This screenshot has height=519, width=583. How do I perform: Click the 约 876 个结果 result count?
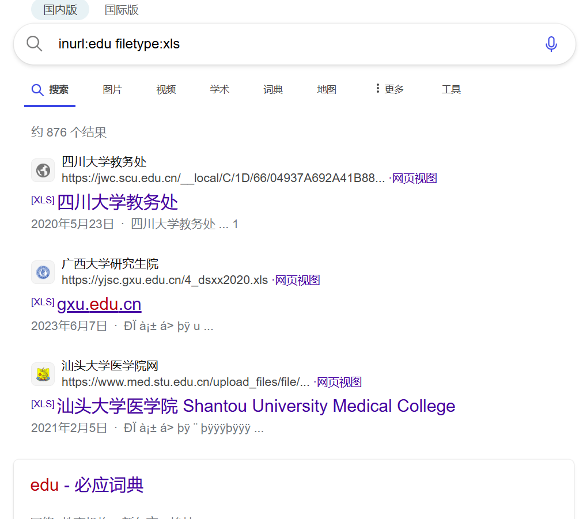[69, 132]
